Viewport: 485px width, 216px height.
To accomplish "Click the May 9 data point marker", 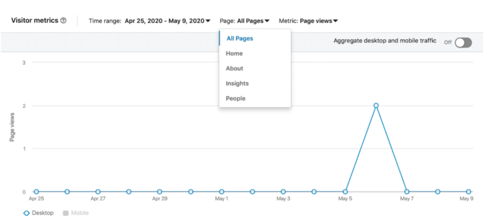I will click(468, 192).
